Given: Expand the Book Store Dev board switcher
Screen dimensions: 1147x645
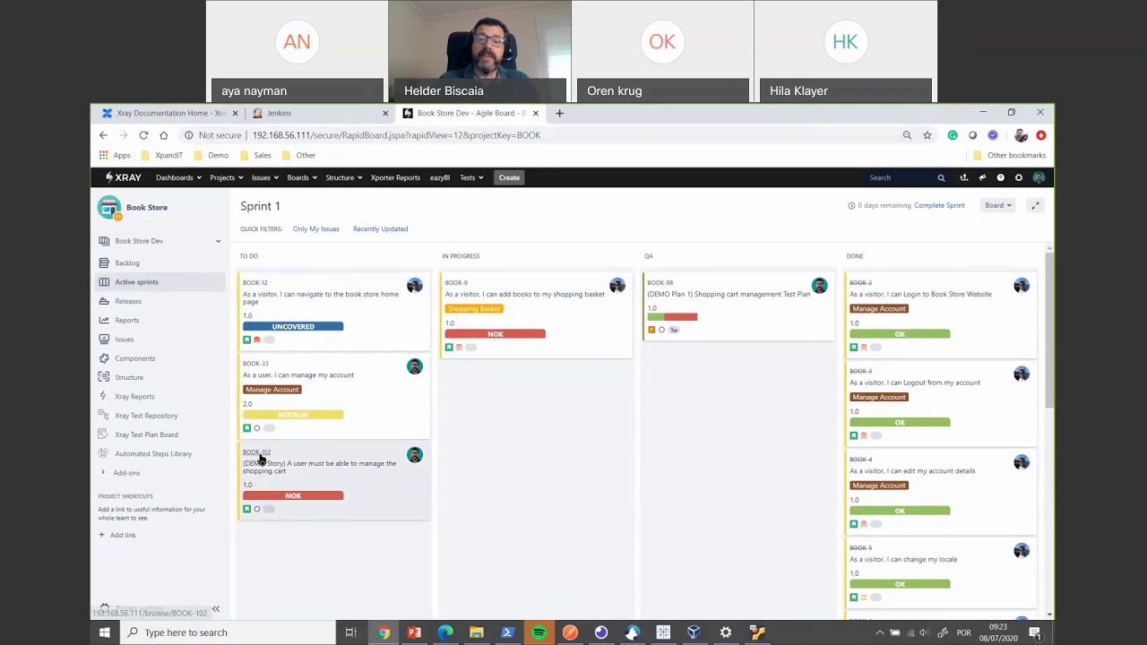Looking at the screenshot, I should coord(218,241).
